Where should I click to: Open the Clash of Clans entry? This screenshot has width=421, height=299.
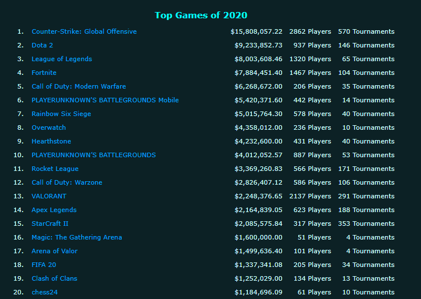pos(54,278)
